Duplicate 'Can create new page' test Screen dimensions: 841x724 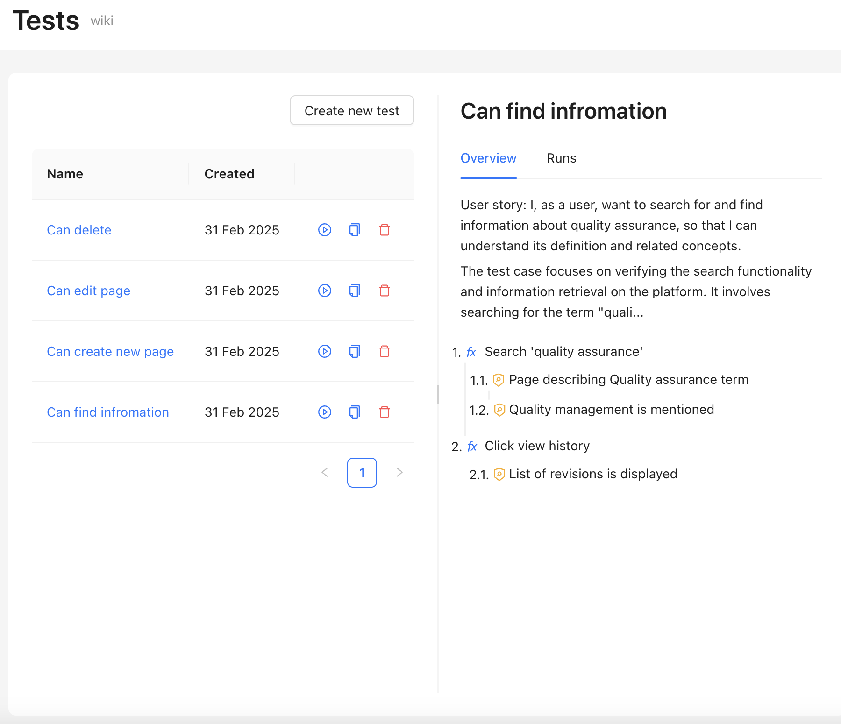(355, 351)
